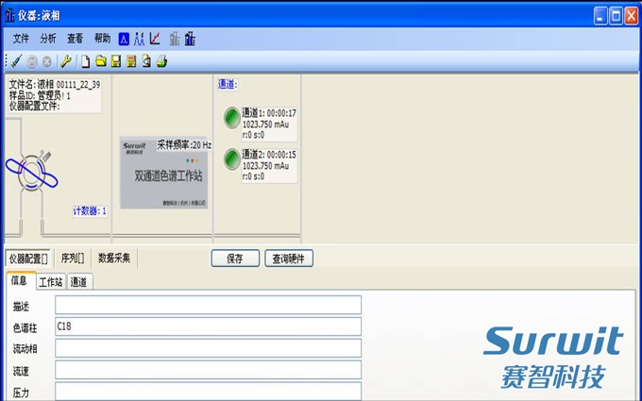Viewport: 642px width, 401px height.
Task: Click the floppy disk save icon
Action: tap(115, 61)
